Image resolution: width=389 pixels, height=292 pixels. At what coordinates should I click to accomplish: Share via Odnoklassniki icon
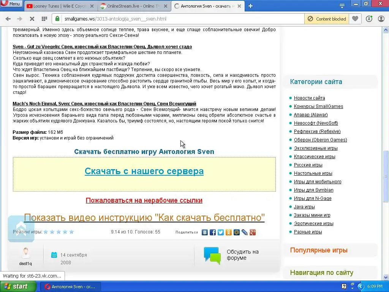tap(228, 232)
